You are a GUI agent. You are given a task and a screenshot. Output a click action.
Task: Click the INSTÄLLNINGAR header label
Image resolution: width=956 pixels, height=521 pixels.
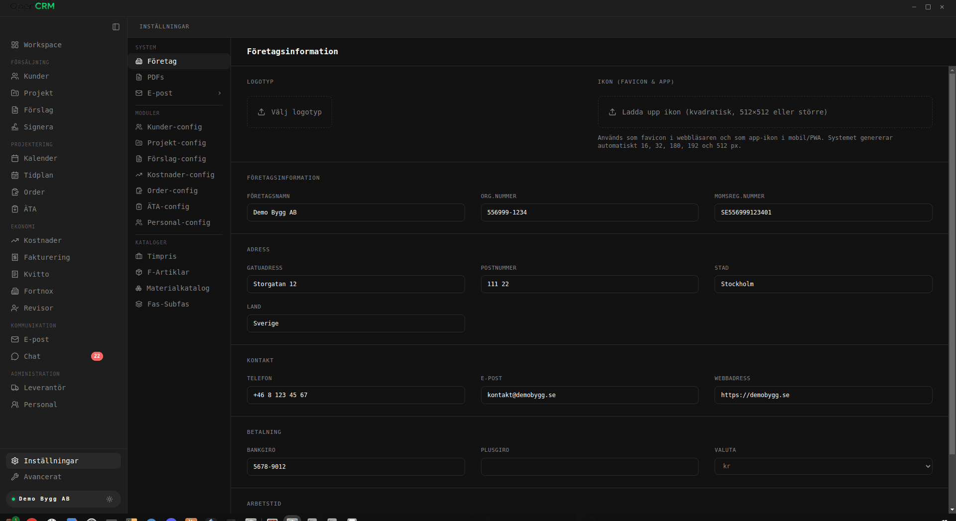tap(164, 27)
